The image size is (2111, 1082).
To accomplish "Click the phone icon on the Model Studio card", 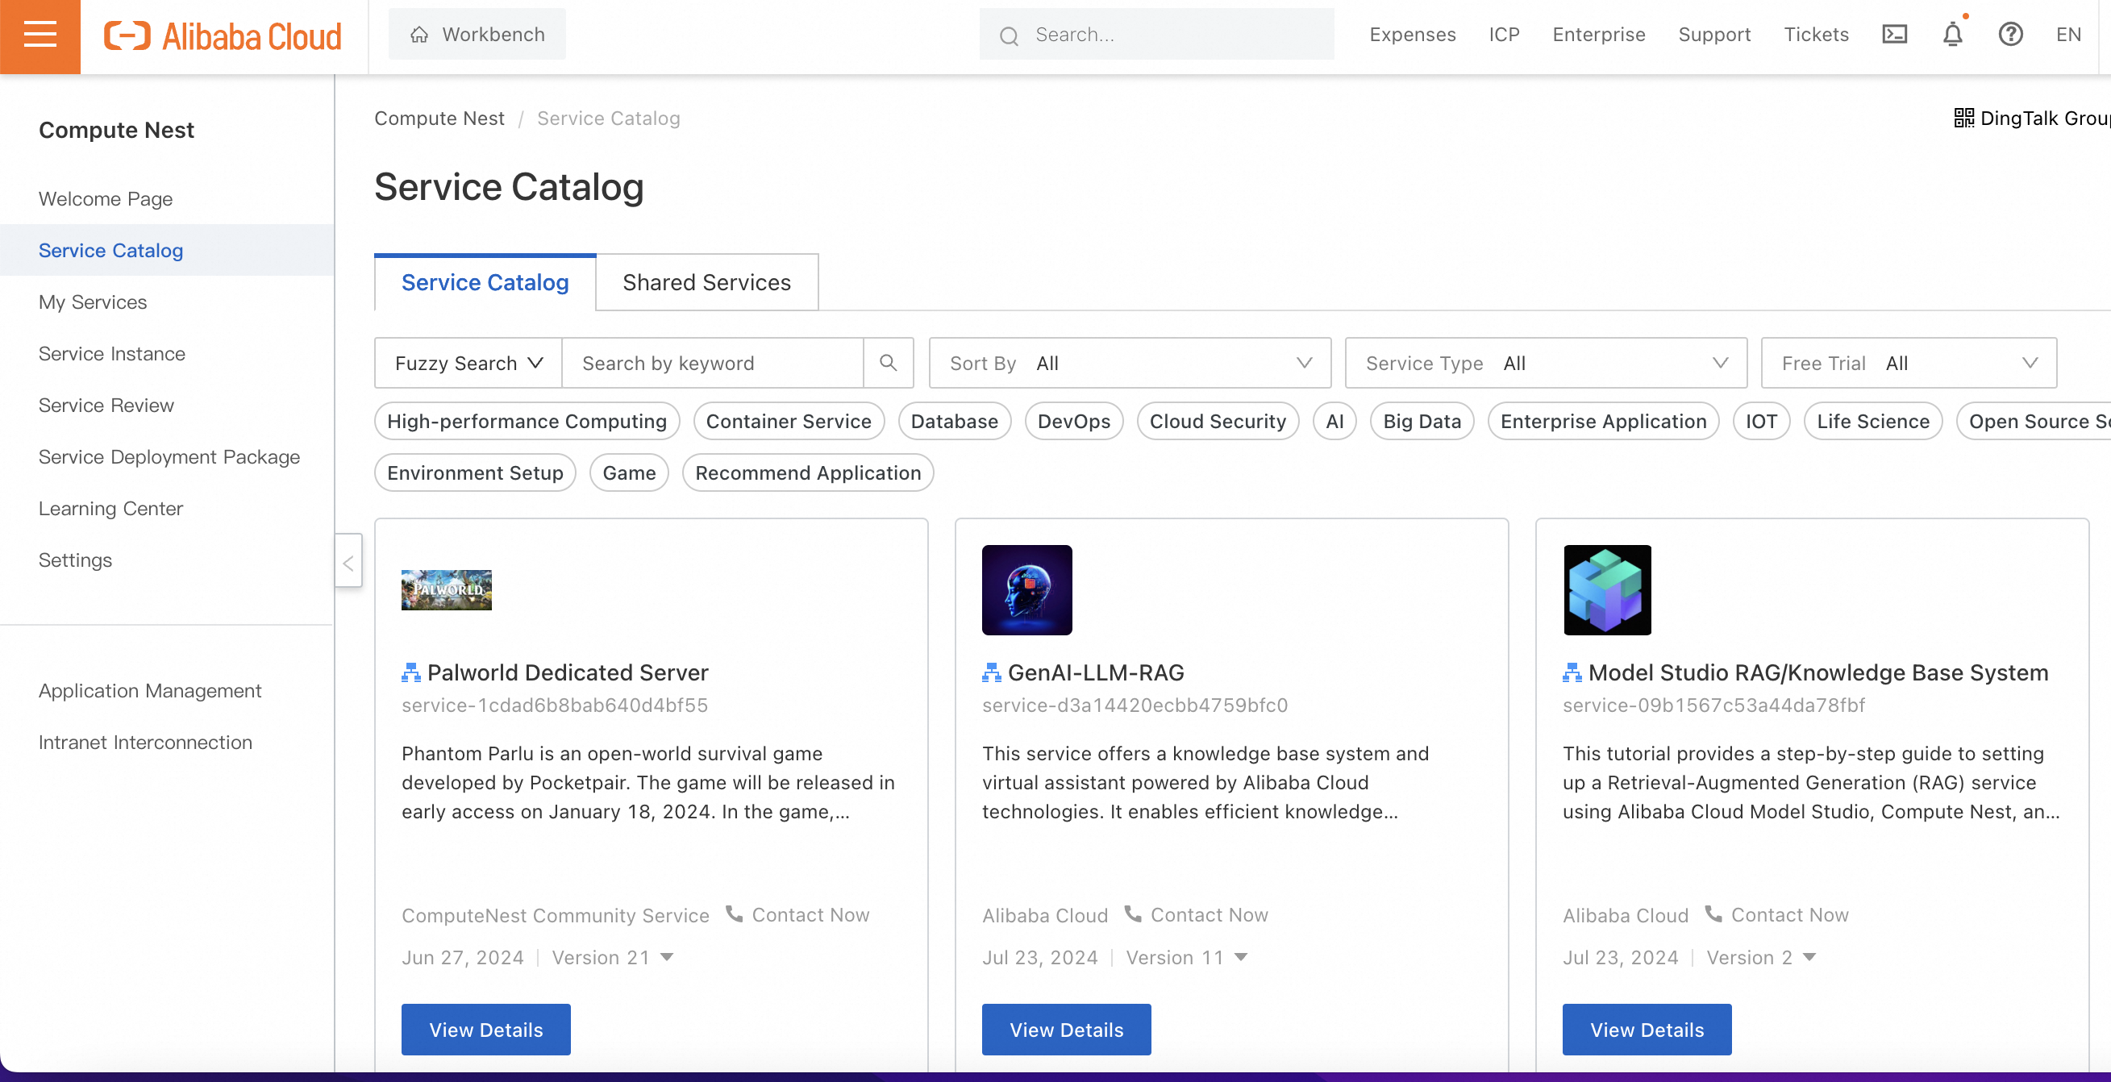I will (x=1713, y=914).
